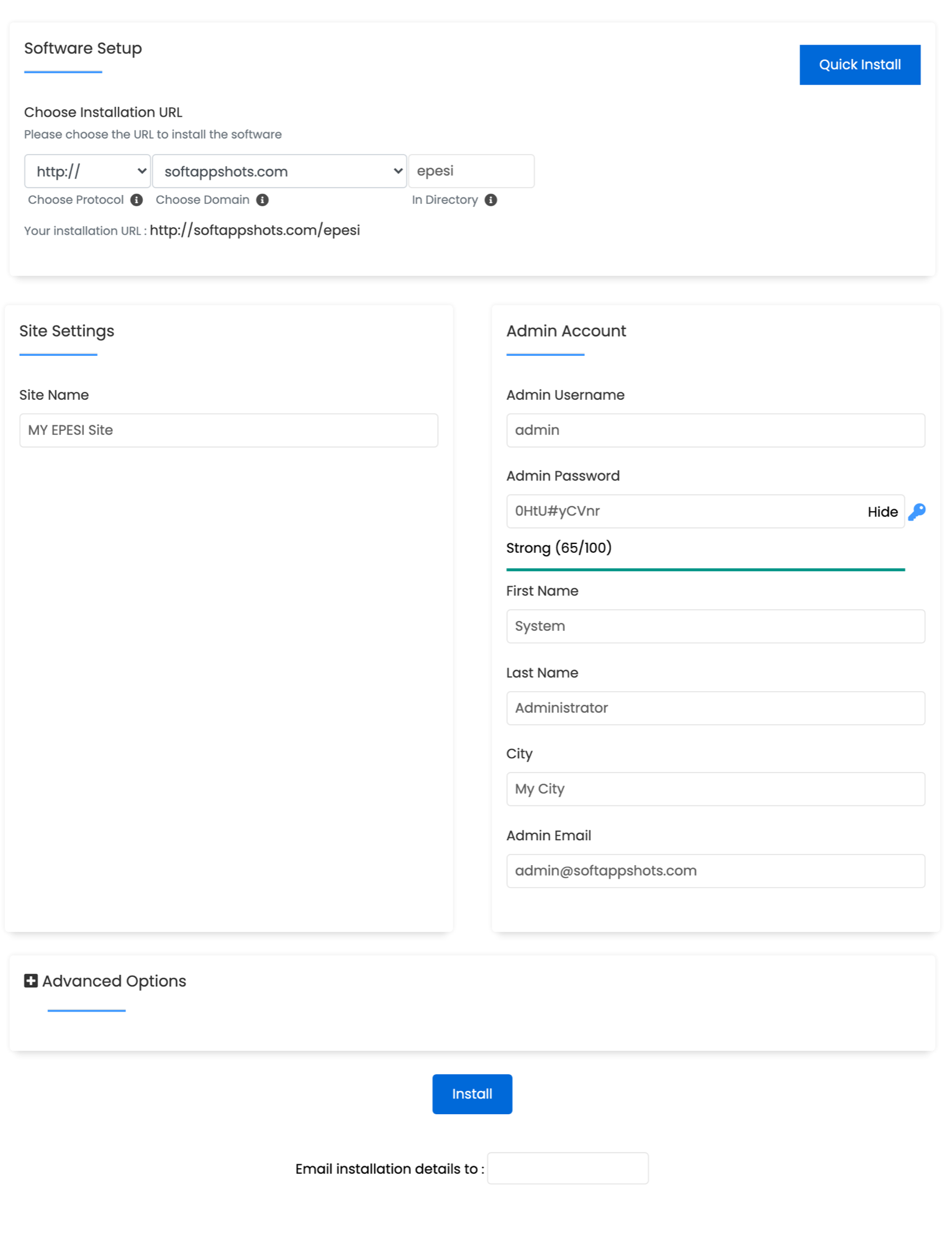Click the Quick Install button
Screen dimensions: 945x1242
[x=860, y=65]
